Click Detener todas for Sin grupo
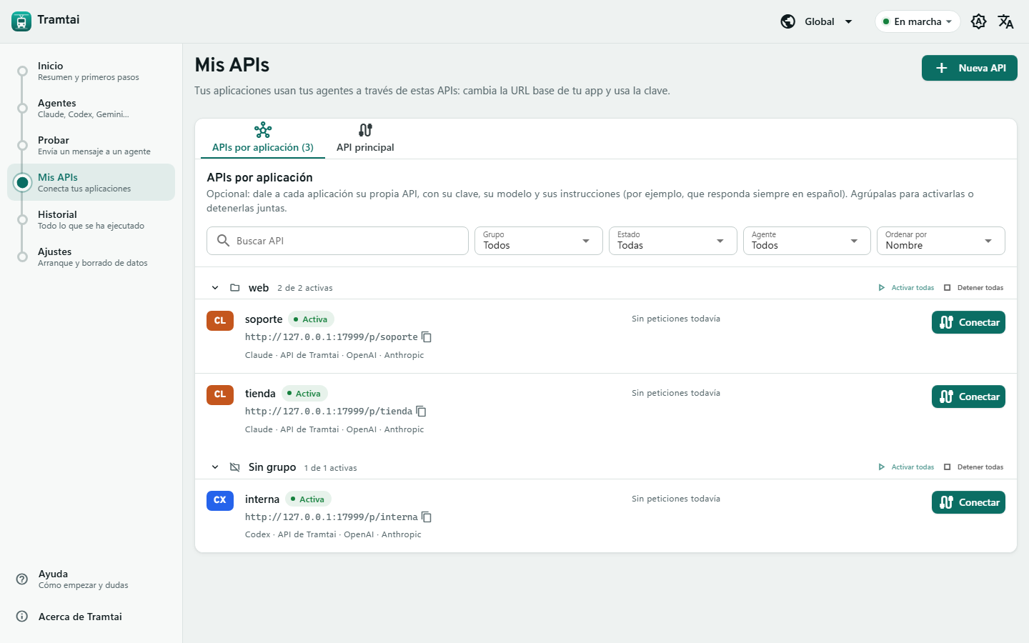 973,467
